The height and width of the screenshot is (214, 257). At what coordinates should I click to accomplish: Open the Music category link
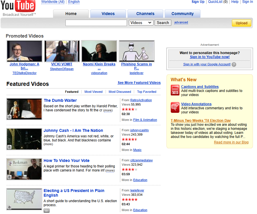coord(137,150)
